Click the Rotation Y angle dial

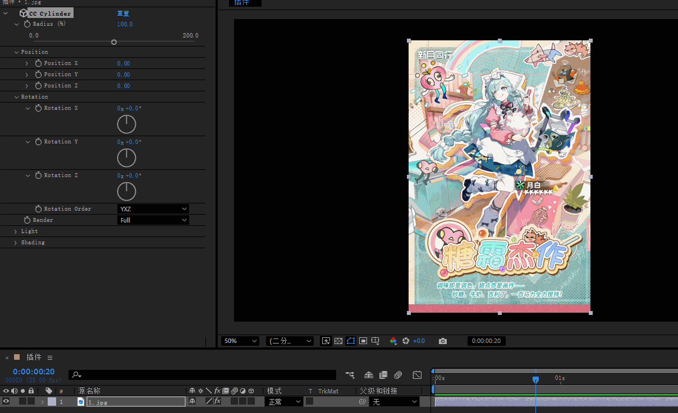127,158
